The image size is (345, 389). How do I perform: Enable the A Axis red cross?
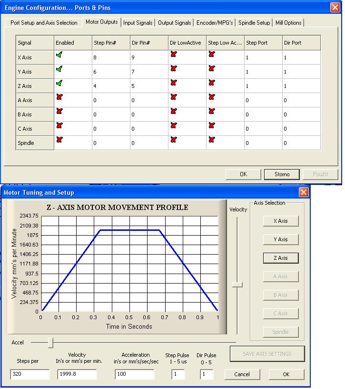[59, 97]
